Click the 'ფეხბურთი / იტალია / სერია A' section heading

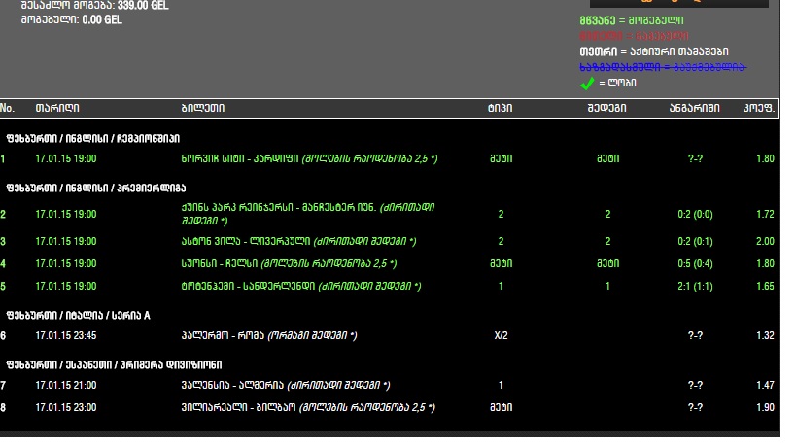[78, 316]
